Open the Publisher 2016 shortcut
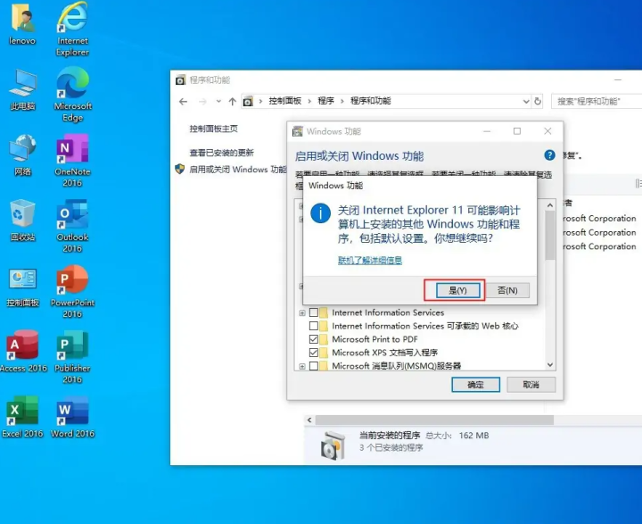This screenshot has width=642, height=524. click(72, 347)
